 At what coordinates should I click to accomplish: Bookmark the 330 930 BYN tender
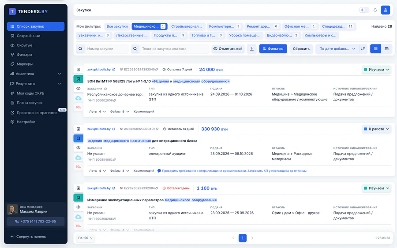click(x=78, y=138)
